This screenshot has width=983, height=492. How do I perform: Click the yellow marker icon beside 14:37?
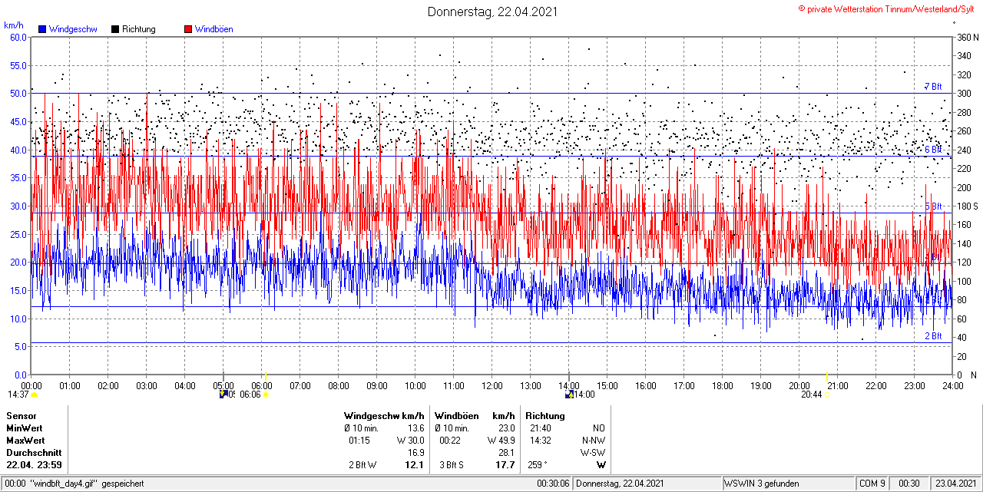pos(35,395)
